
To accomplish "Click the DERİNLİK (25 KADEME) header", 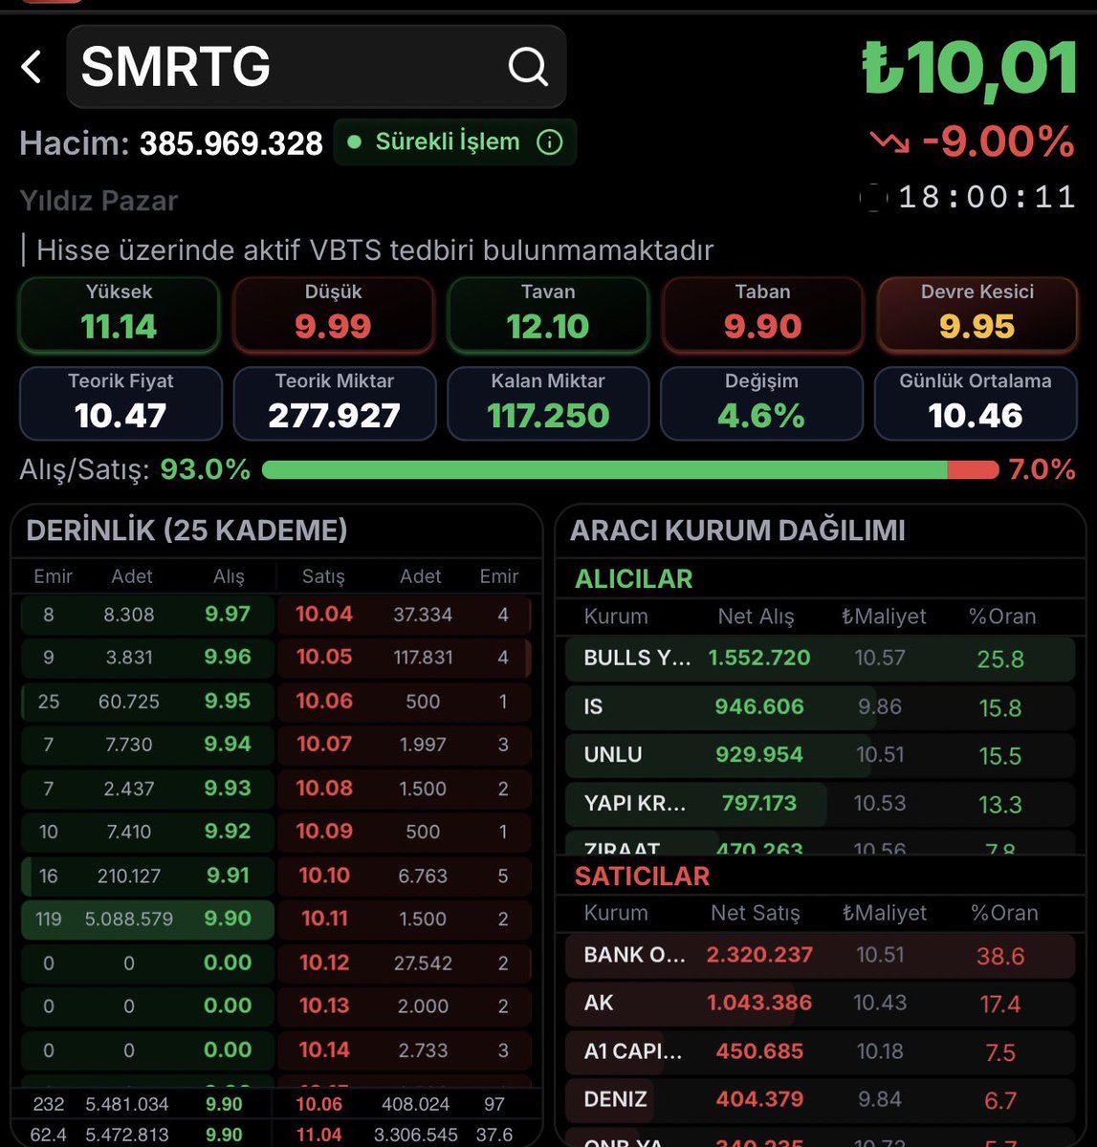I will coord(186,530).
